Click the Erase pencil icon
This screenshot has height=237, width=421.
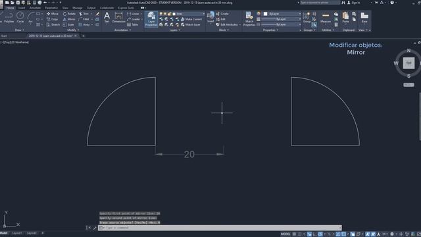tap(97, 14)
